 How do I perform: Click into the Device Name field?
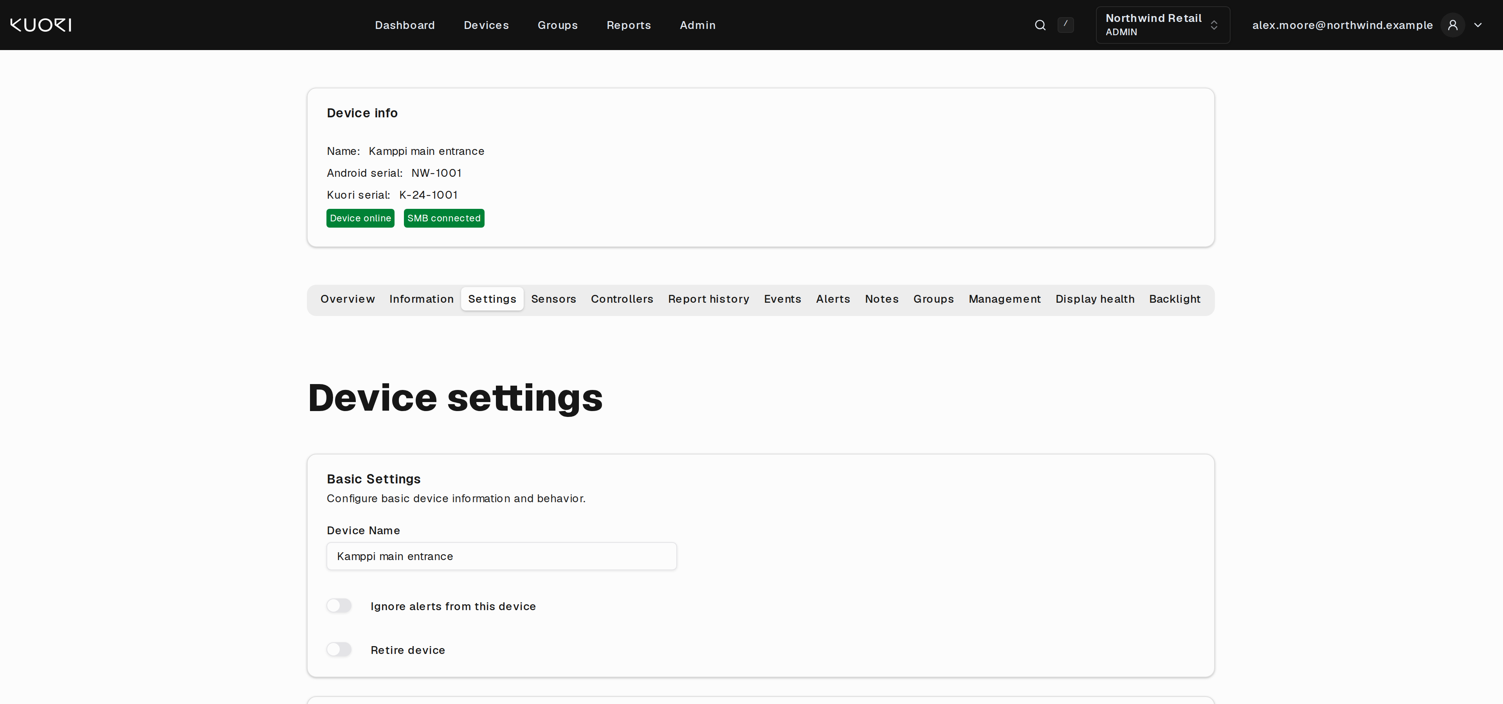point(502,557)
